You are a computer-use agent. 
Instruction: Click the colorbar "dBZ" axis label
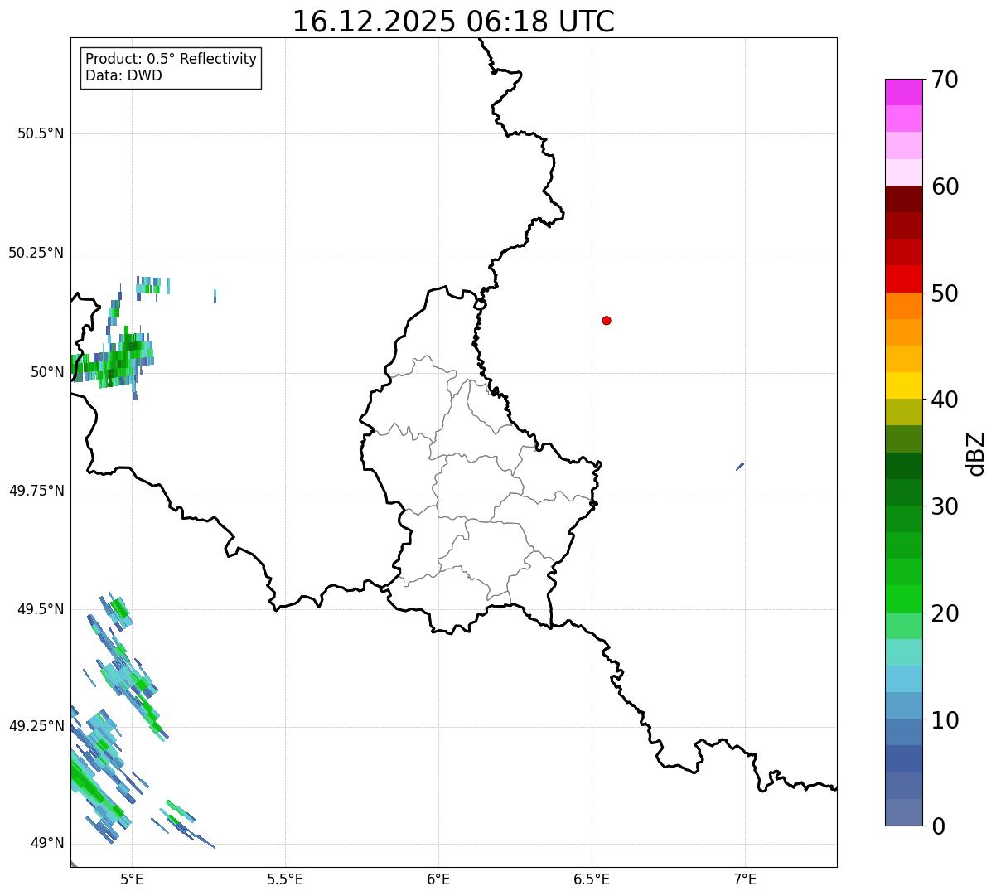(976, 453)
